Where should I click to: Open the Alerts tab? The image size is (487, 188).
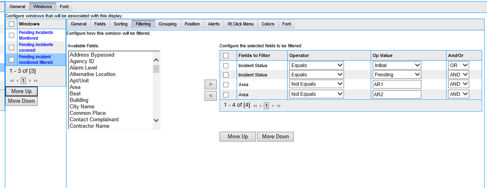214,24
